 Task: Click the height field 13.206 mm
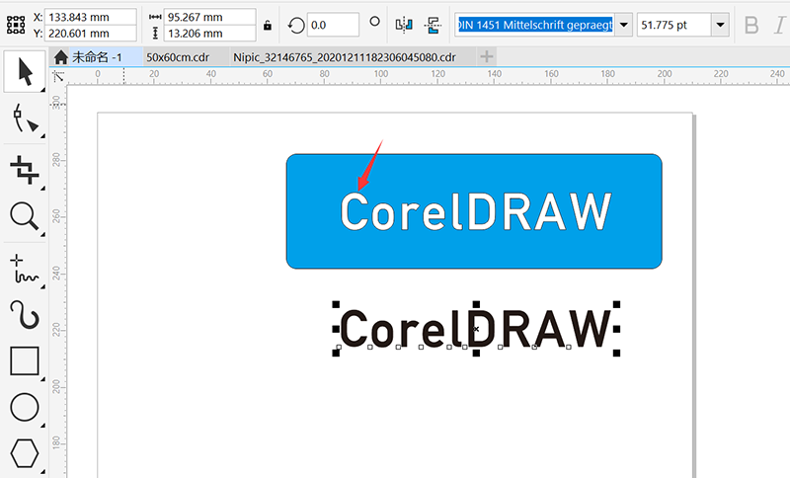(x=209, y=34)
